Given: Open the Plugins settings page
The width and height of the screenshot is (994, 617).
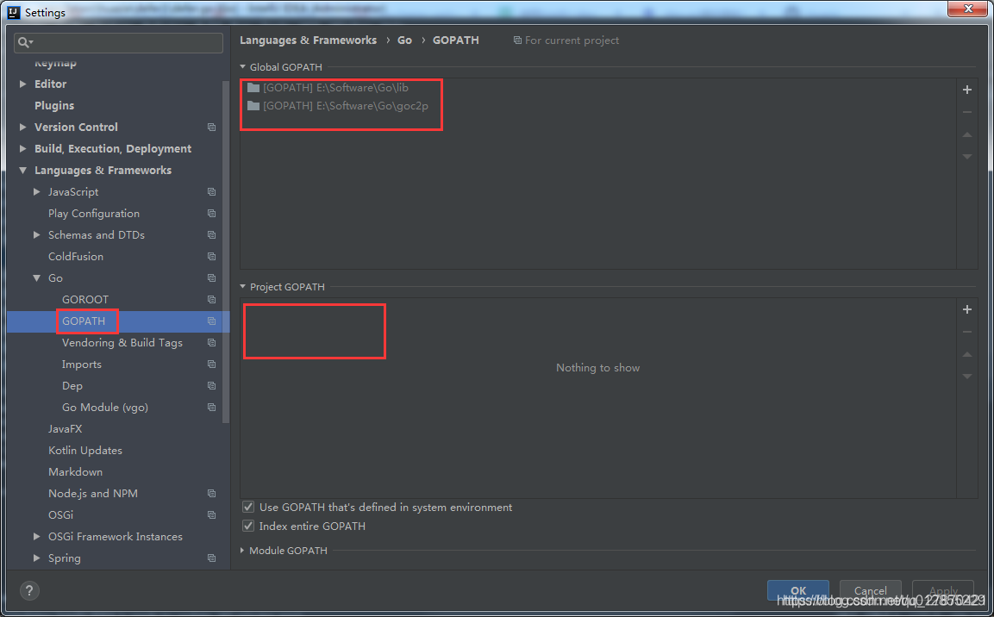Looking at the screenshot, I should point(54,106).
